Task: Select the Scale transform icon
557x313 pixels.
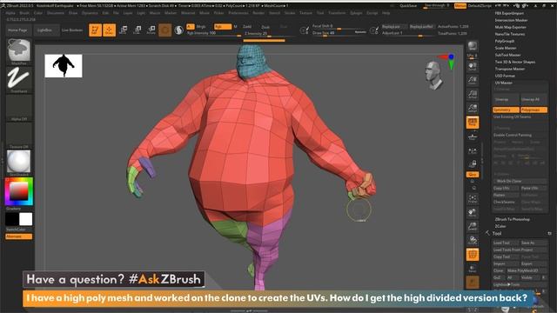Action: (x=138, y=30)
